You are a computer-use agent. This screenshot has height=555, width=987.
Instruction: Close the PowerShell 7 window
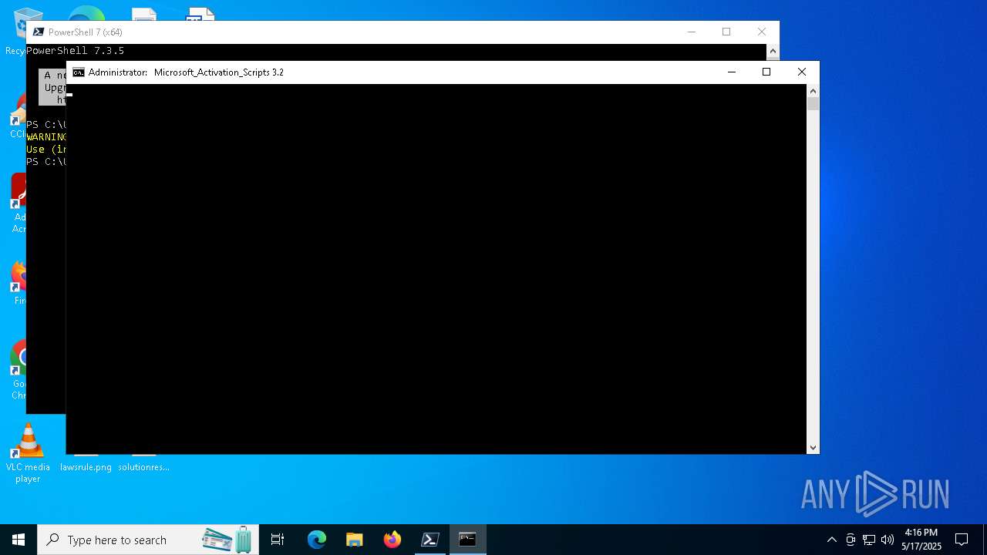point(762,32)
